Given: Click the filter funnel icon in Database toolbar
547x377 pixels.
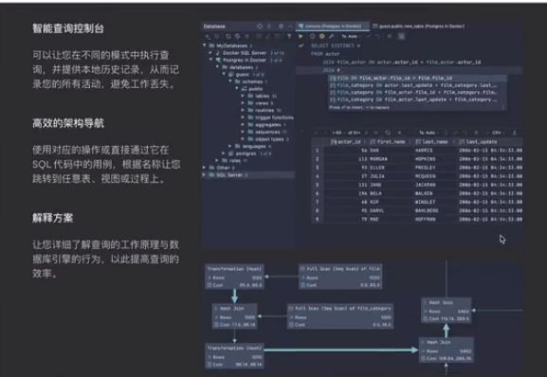Looking at the screenshot, I should click(289, 36).
